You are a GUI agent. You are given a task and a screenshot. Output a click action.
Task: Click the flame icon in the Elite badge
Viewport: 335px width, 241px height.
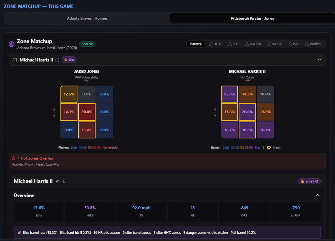coord(66,60)
